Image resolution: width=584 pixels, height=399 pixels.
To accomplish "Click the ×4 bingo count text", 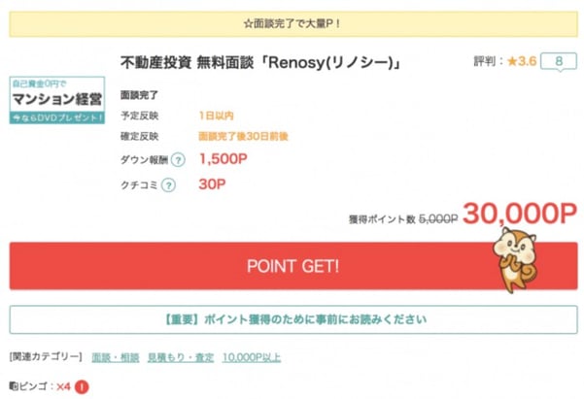I will (x=63, y=386).
